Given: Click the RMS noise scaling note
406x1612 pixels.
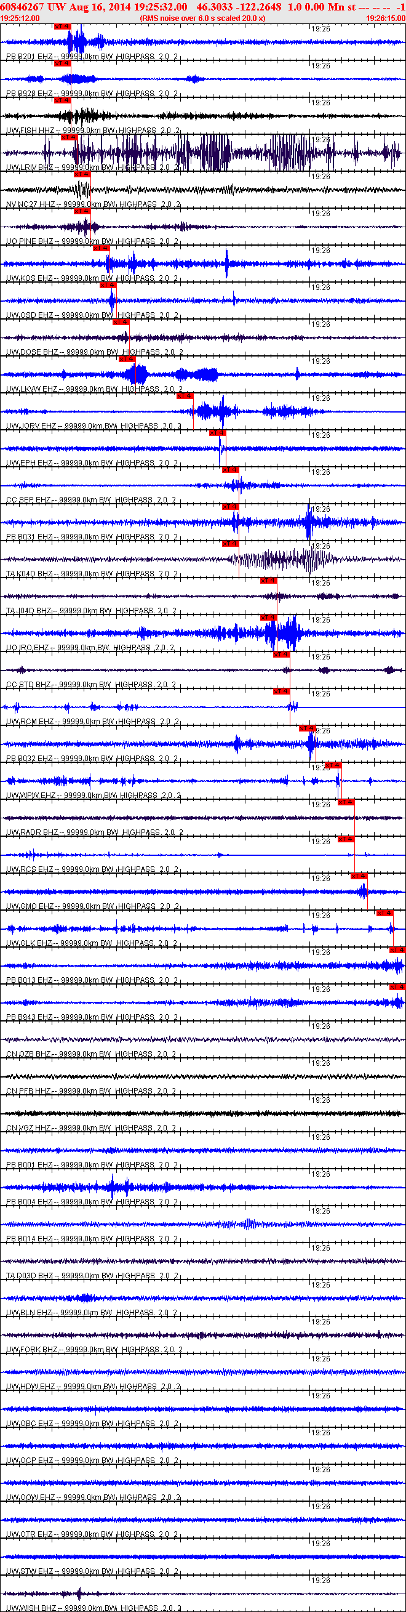Looking at the screenshot, I should 202,18.
